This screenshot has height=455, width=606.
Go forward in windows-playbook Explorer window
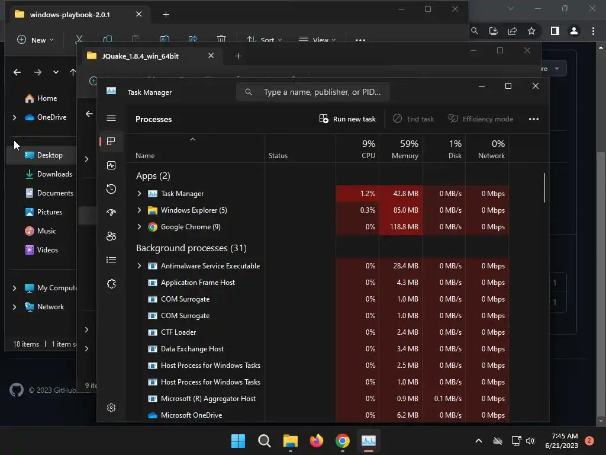coord(37,72)
